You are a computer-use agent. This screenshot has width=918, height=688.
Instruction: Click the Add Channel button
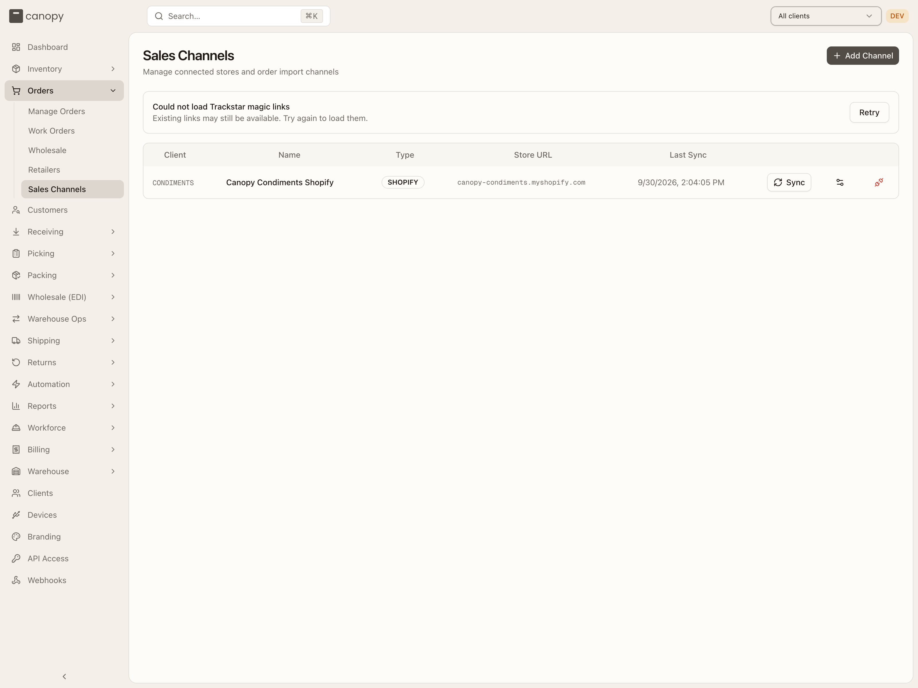coord(862,56)
